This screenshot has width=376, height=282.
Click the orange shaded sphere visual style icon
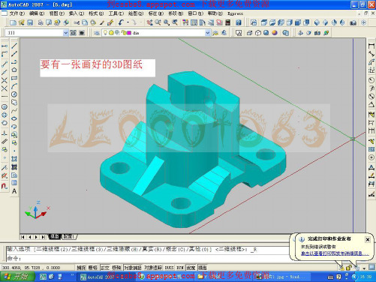tap(275, 33)
